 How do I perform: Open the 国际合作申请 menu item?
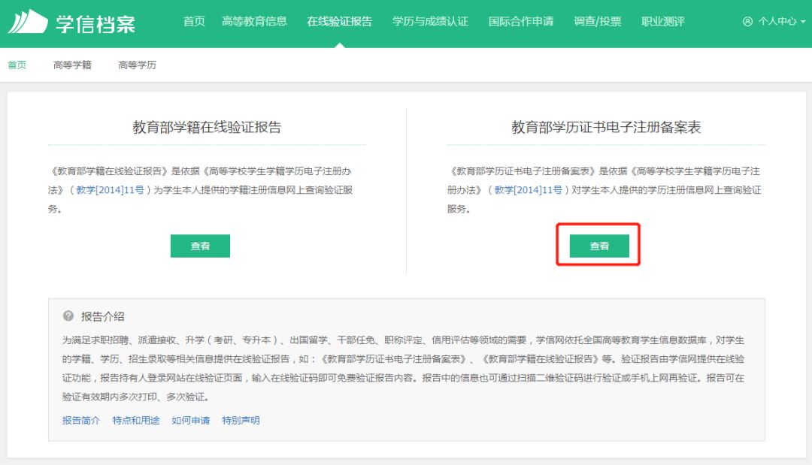pos(520,21)
